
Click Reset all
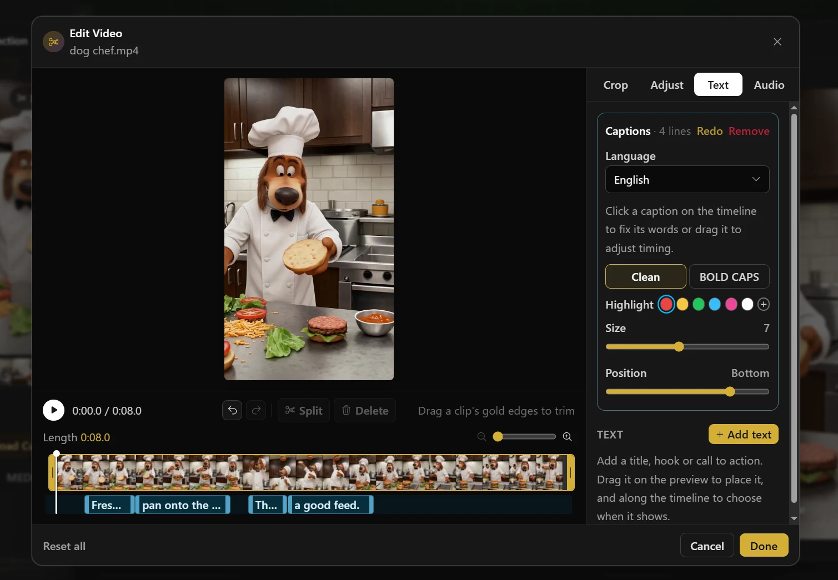click(x=64, y=546)
